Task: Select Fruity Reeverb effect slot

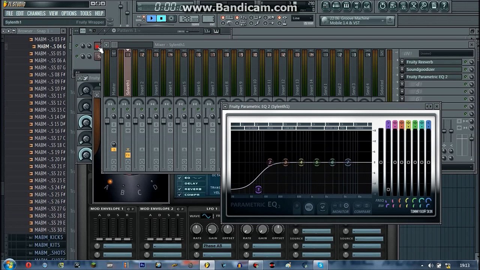Action: coord(433,62)
